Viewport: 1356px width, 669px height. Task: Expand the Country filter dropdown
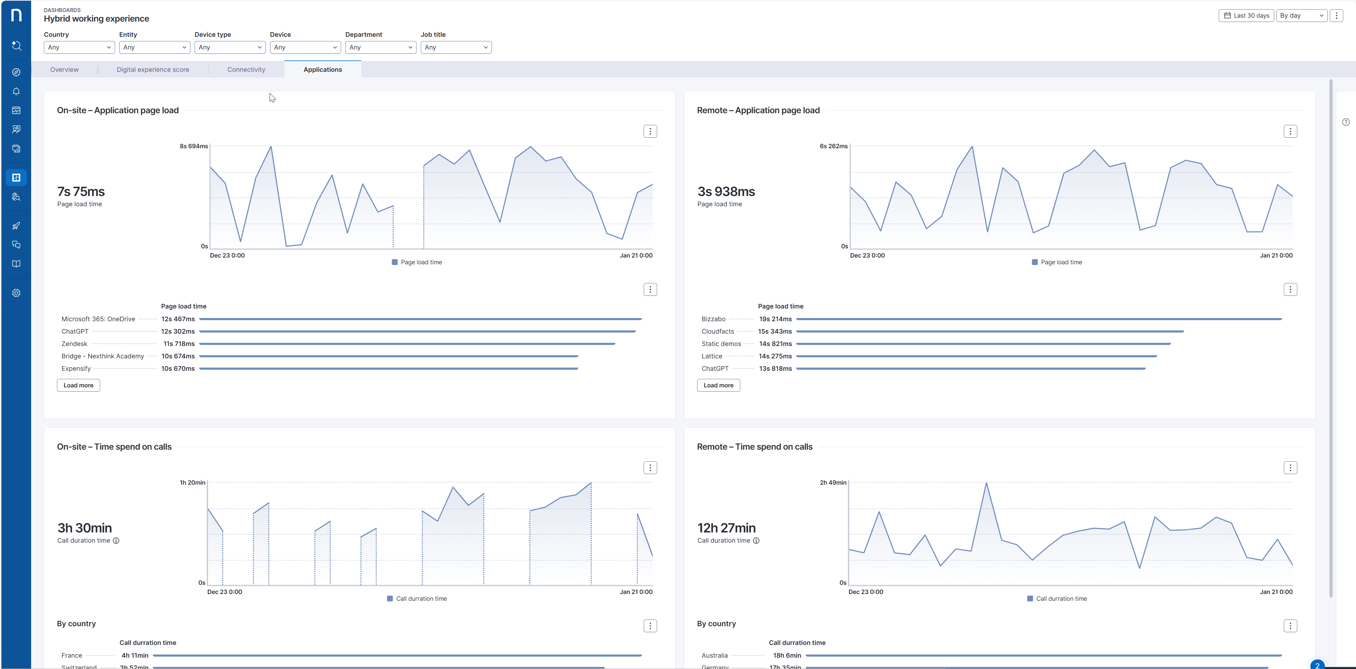coord(79,47)
